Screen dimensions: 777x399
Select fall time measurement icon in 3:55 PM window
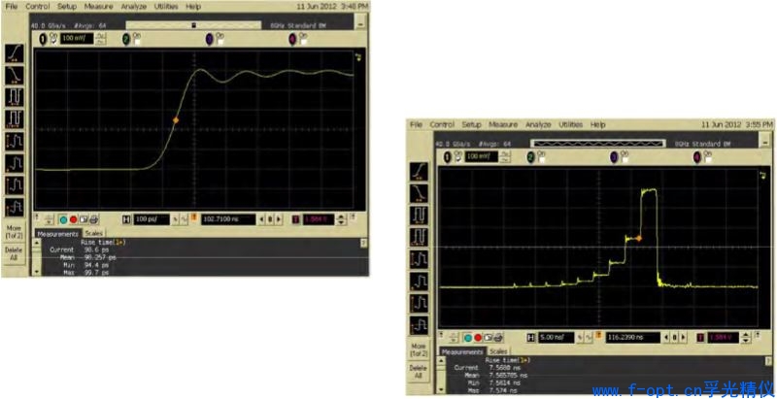420,193
